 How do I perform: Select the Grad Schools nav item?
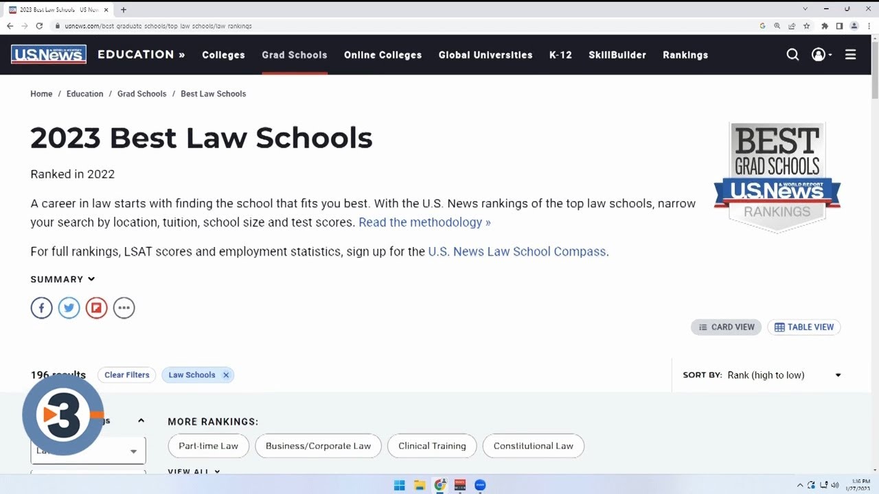pos(295,55)
